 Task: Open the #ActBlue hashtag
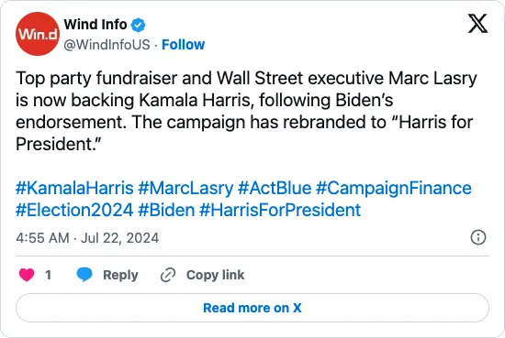(275, 189)
